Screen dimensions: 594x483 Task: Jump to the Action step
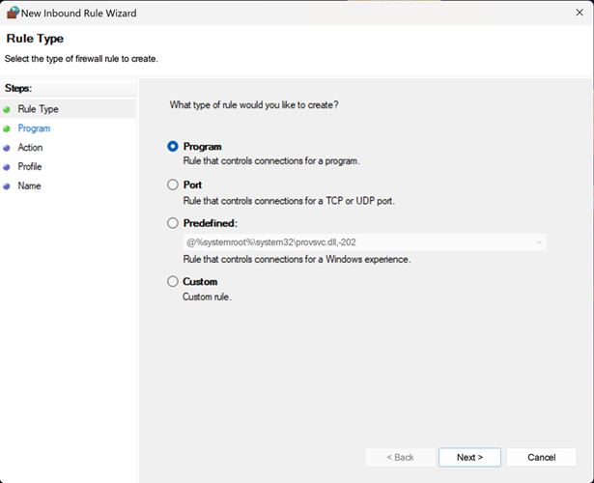click(30, 148)
